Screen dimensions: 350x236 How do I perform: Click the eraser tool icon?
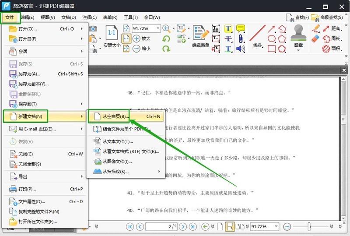click(x=315, y=39)
